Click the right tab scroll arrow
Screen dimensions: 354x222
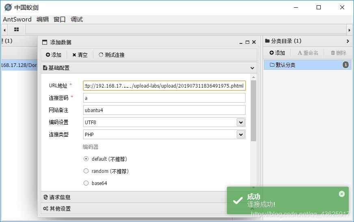coord(350,30)
